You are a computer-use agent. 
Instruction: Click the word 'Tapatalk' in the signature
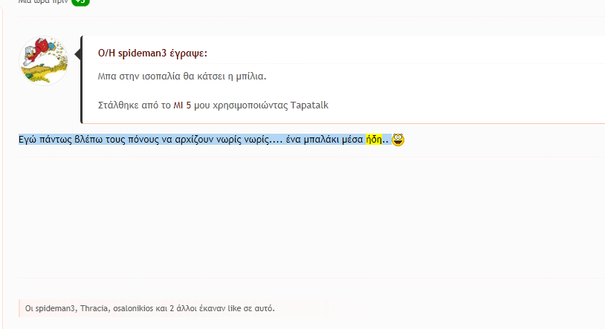point(309,105)
